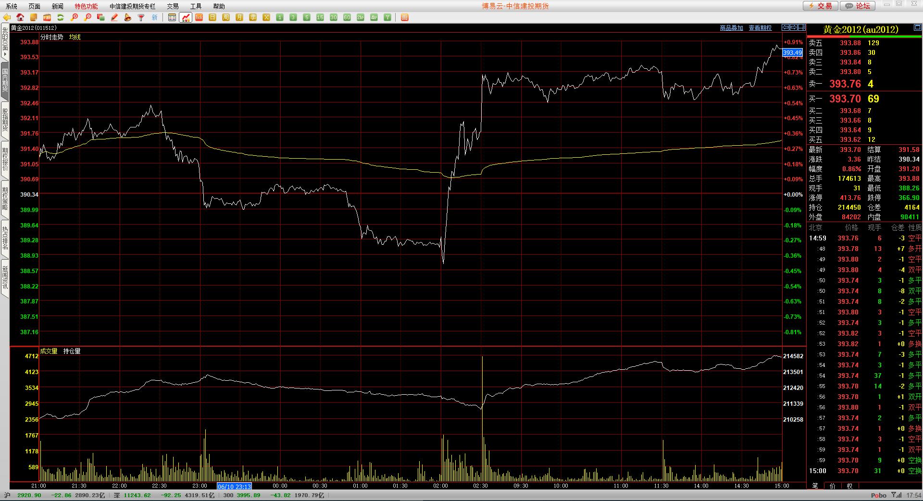Click the 交易 trade button

[821, 6]
